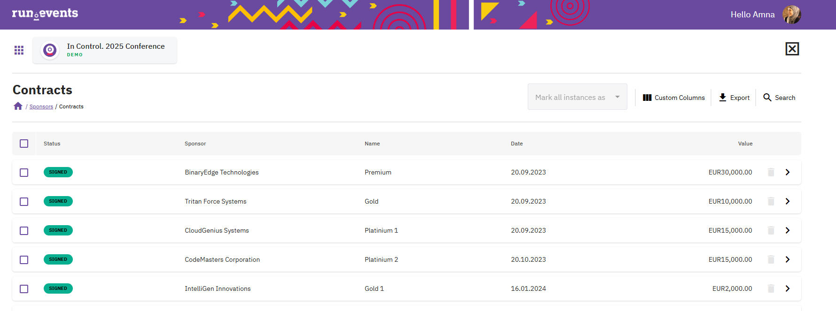Select the BinaryEdge Technologies row checkbox
The image size is (836, 311).
coord(24,173)
